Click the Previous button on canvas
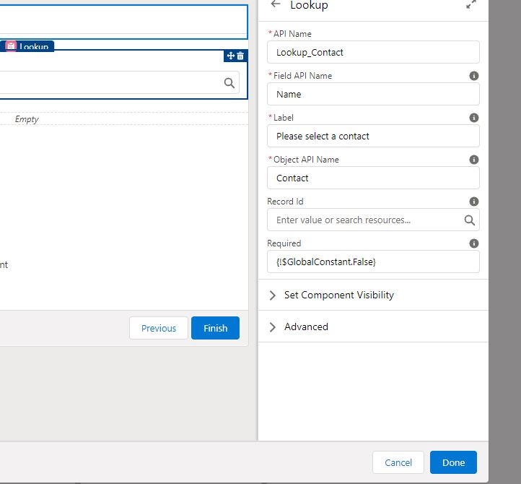521x484 pixels. (x=159, y=328)
